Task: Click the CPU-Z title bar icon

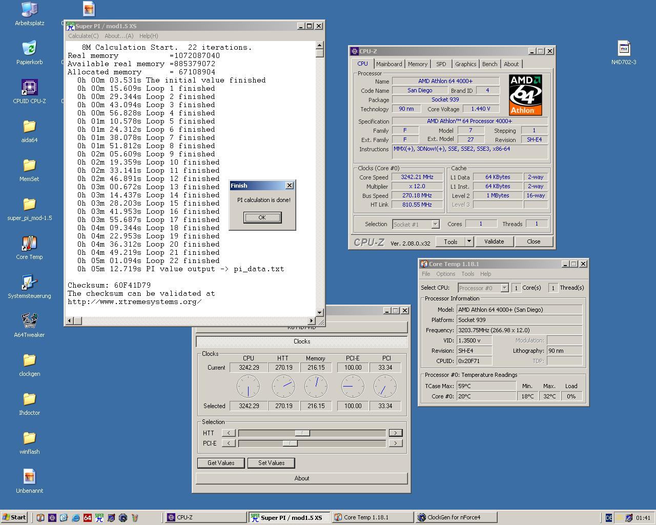Action: click(354, 51)
